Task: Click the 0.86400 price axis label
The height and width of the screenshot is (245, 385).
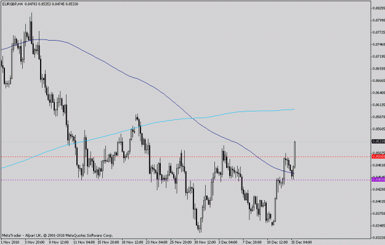Action: [379, 93]
